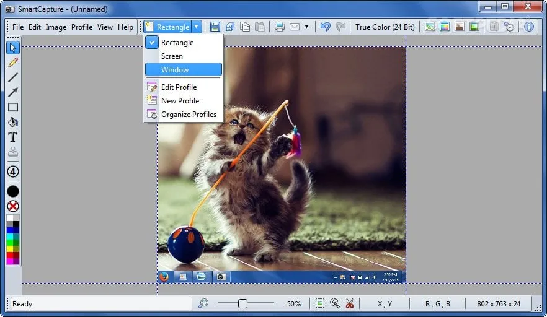
Task: Open the Image menu
Action: (x=56, y=27)
